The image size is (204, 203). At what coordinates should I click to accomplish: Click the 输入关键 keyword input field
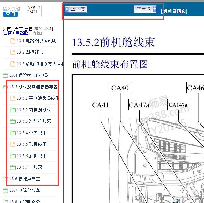[11, 9]
